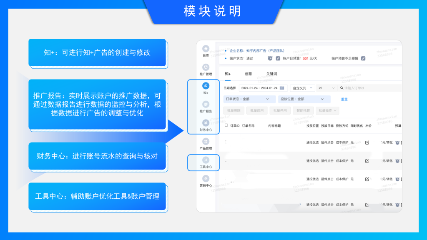Open the id search-type dropdown
The height and width of the screenshot is (240, 427).
point(326,88)
